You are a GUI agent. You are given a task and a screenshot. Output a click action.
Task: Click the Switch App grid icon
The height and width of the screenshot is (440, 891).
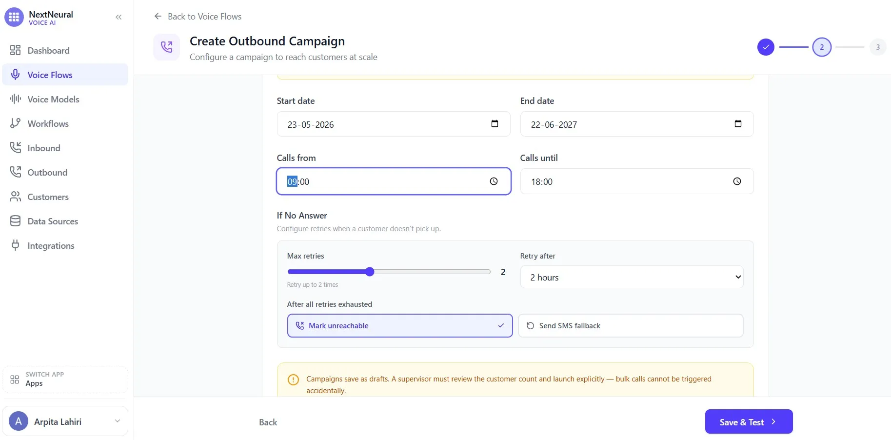pos(15,379)
